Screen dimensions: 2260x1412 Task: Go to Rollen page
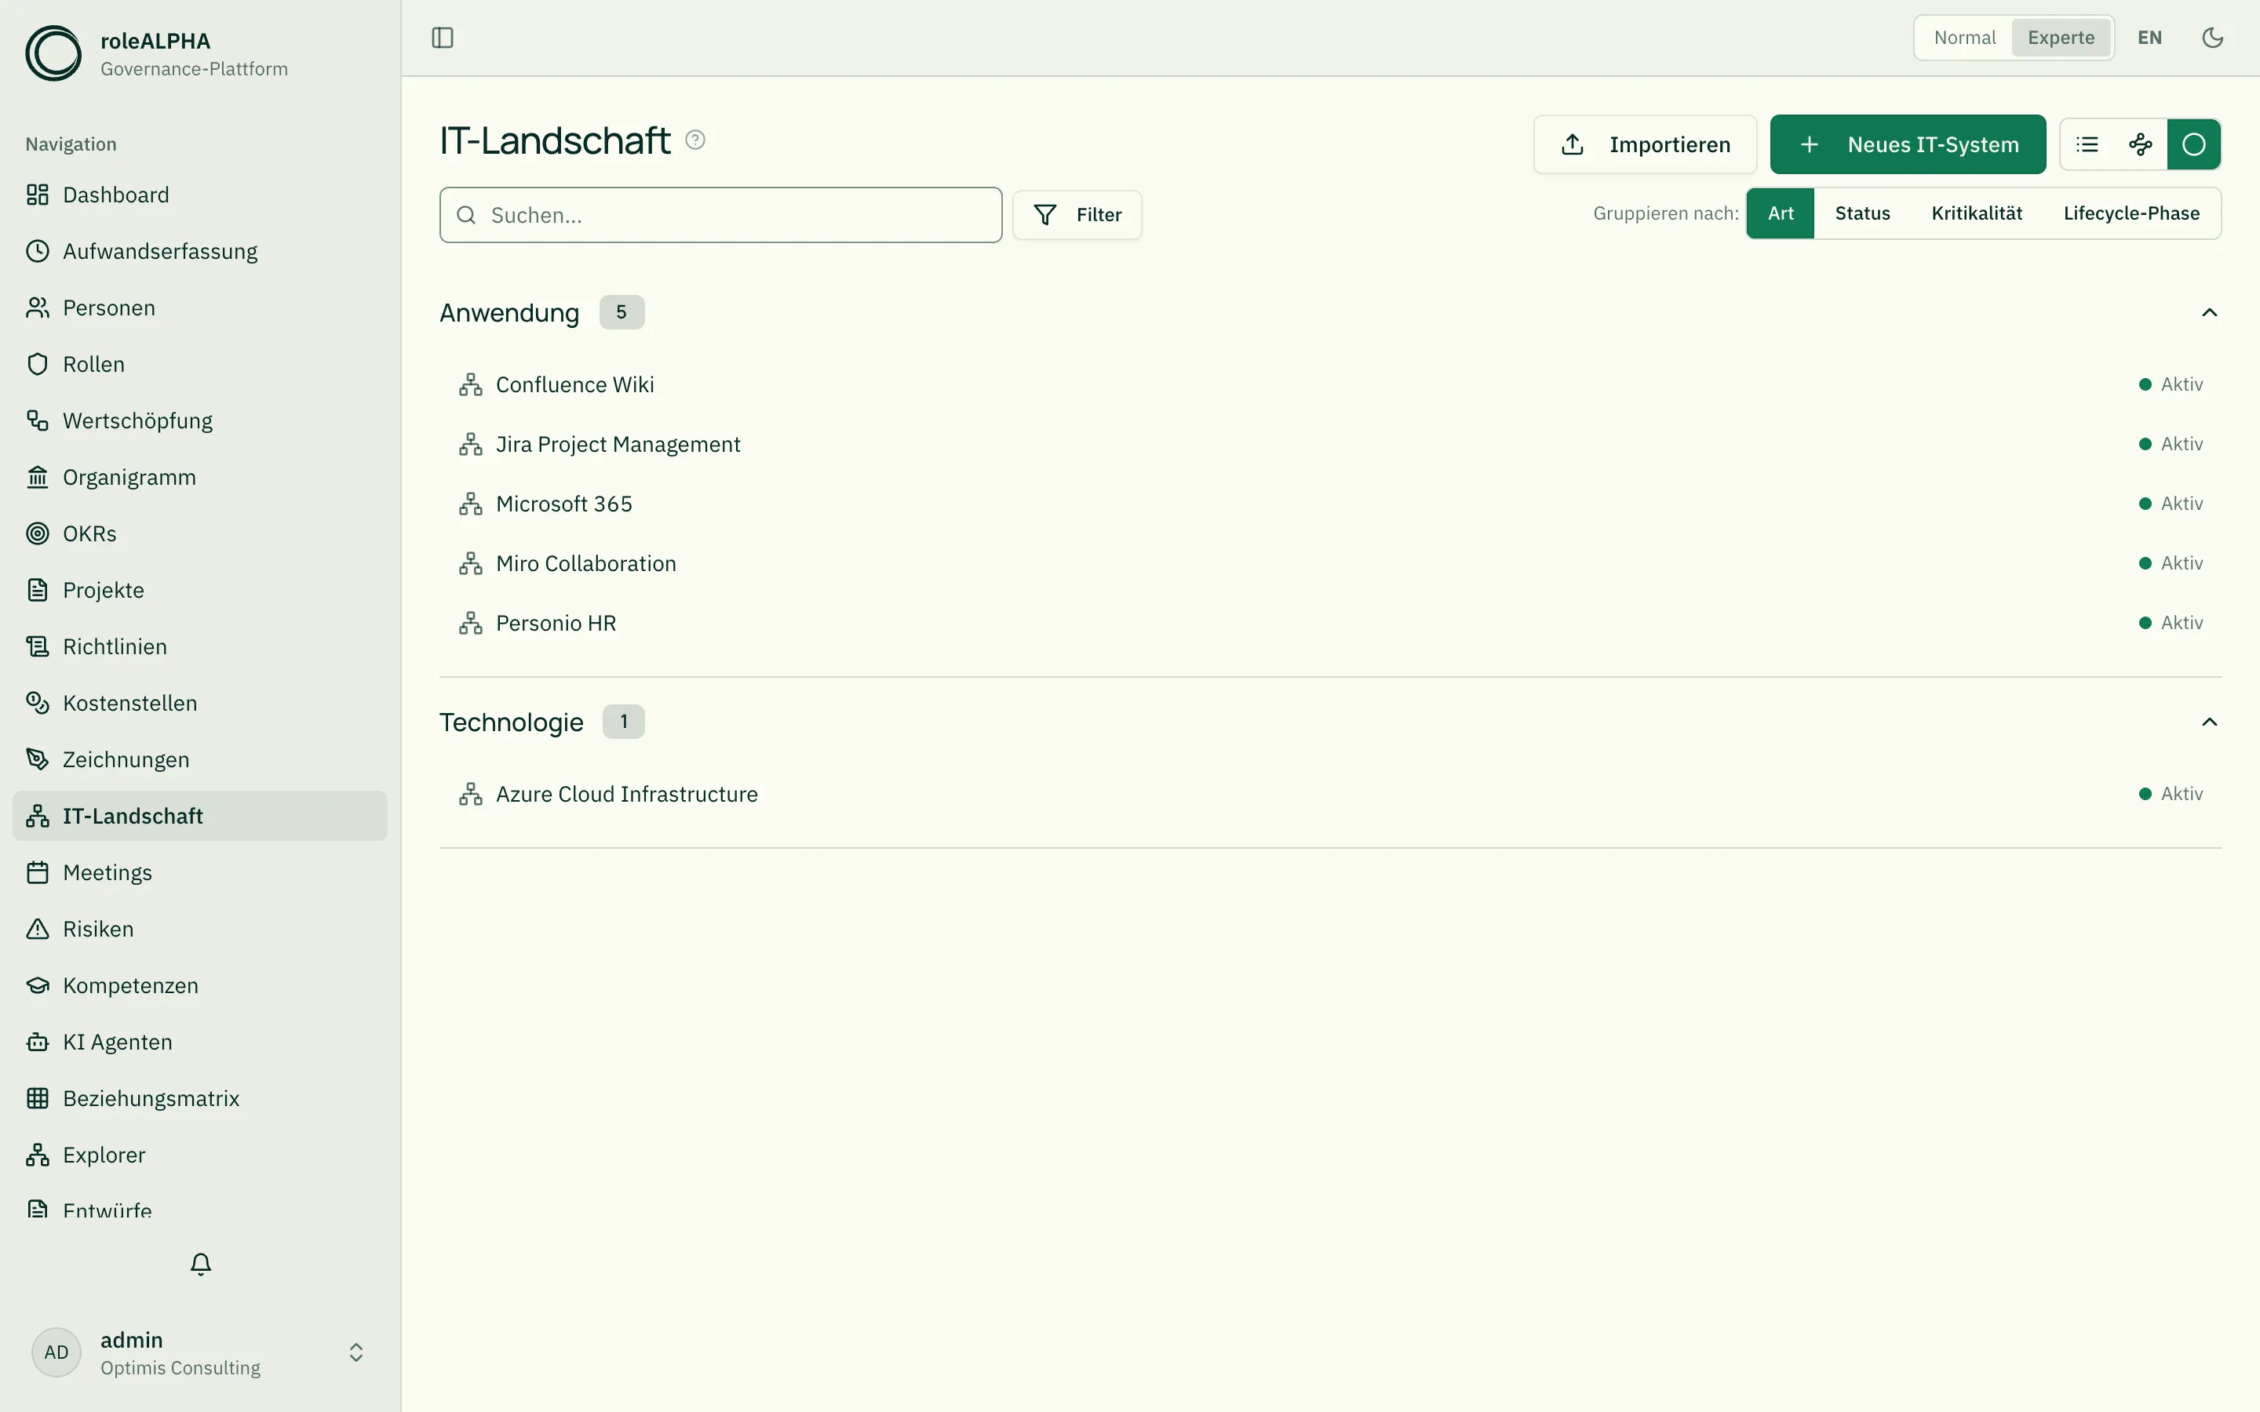200,364
